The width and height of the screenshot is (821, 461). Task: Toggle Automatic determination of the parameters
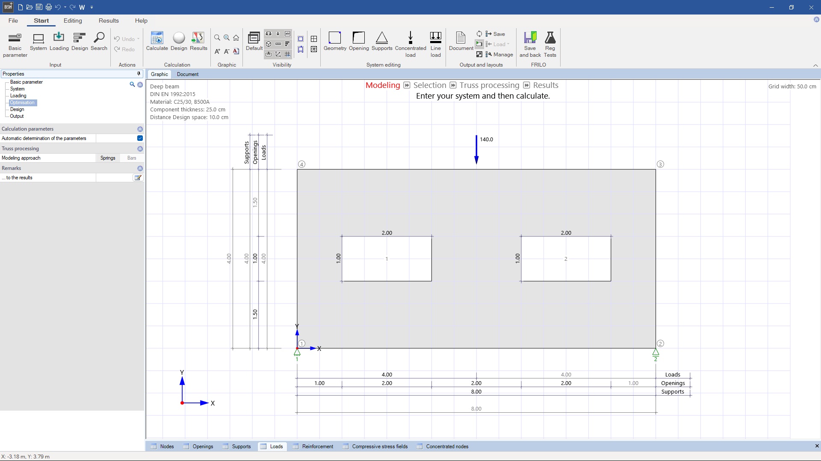point(139,138)
